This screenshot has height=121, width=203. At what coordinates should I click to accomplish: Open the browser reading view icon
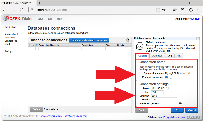click(158, 10)
